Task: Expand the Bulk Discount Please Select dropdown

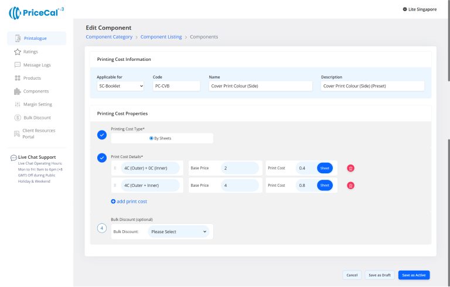Action: pos(178,232)
